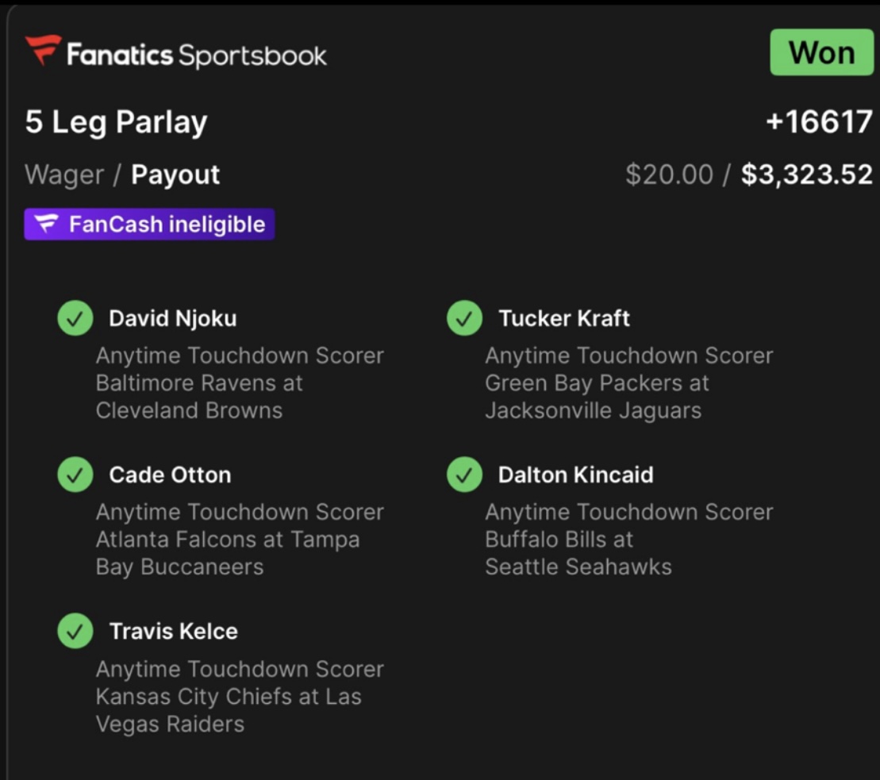Click the green checkmark beside Cade Otton
The height and width of the screenshot is (780, 880).
pyautogui.click(x=75, y=475)
